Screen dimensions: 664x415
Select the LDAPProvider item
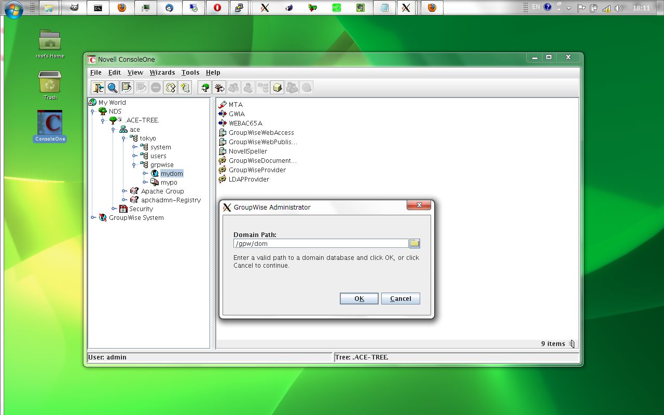244,179
